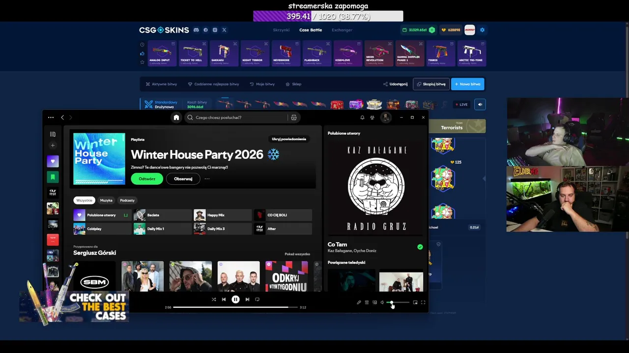This screenshot has height=353, width=629.
Task: Create playlist with plus icon in sidebar
Action: 53,145
